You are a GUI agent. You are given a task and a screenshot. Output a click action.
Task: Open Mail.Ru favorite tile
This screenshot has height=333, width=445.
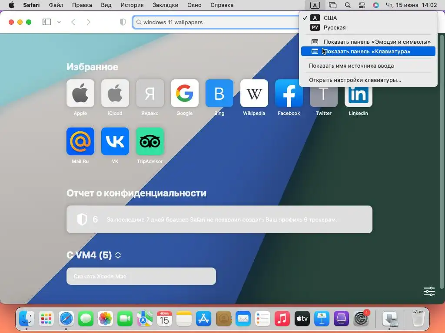(80, 141)
